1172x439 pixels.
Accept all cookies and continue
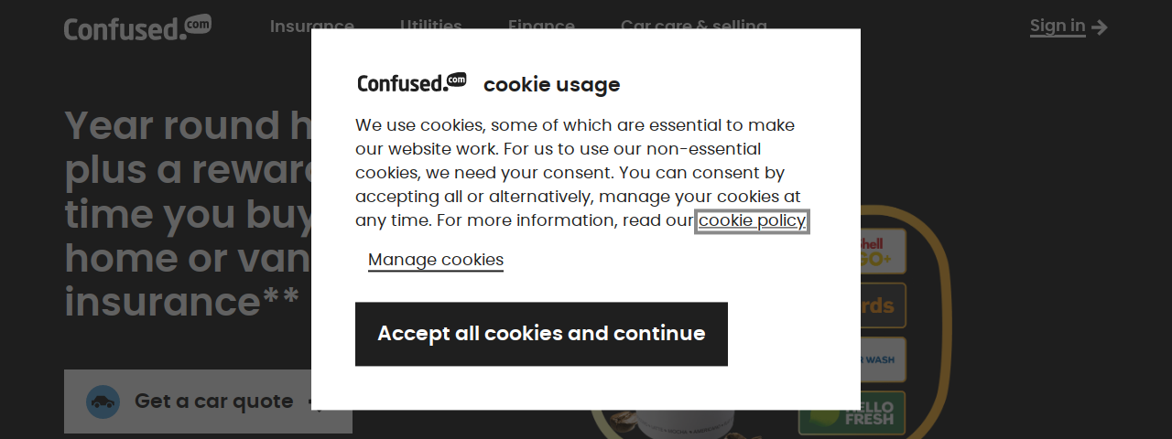coord(541,334)
